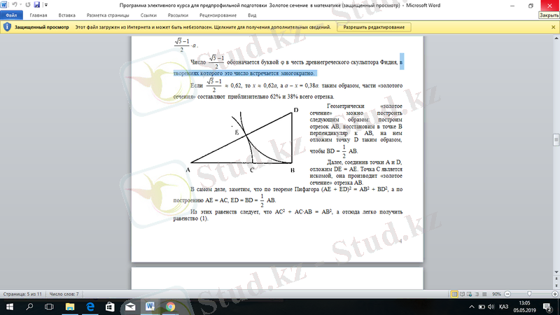Click the word 'Геометрически' in the paragraph
This screenshot has width=560, height=315.
pyautogui.click(x=345, y=106)
